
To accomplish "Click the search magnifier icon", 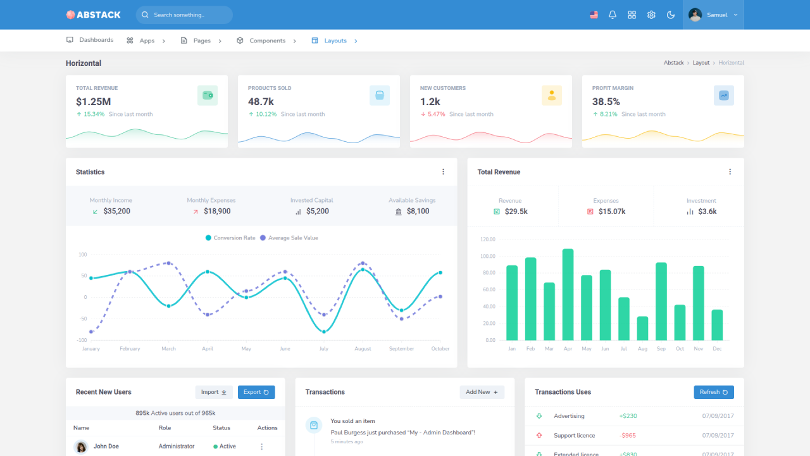I will coord(146,15).
